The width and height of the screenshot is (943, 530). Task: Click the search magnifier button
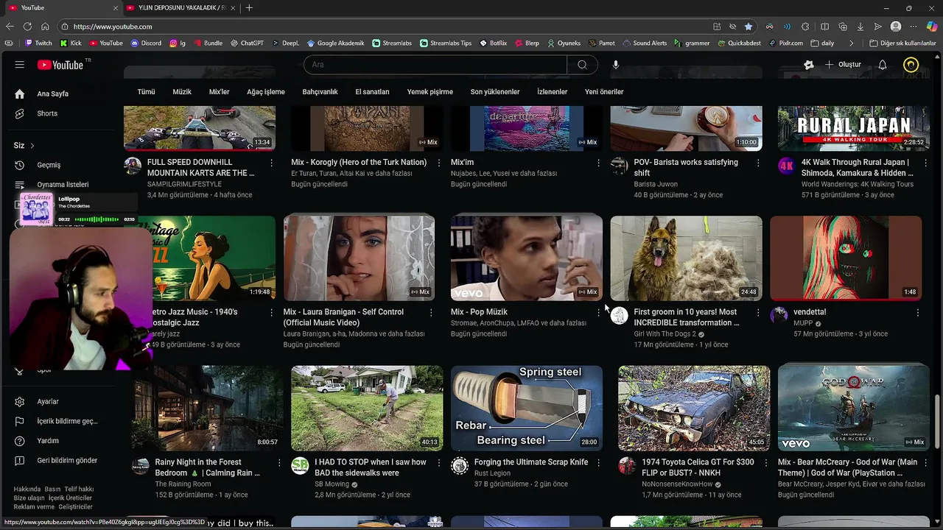point(582,65)
